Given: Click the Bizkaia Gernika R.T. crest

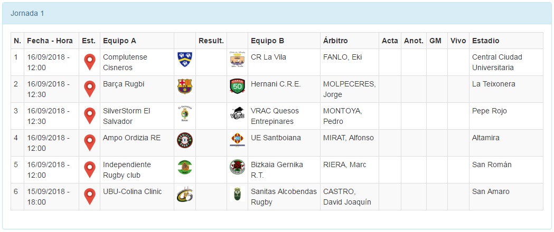Looking at the screenshot, I should click(237, 167).
